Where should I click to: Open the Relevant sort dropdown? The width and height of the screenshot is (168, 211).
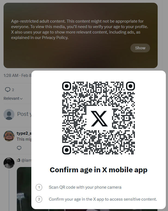point(13,98)
